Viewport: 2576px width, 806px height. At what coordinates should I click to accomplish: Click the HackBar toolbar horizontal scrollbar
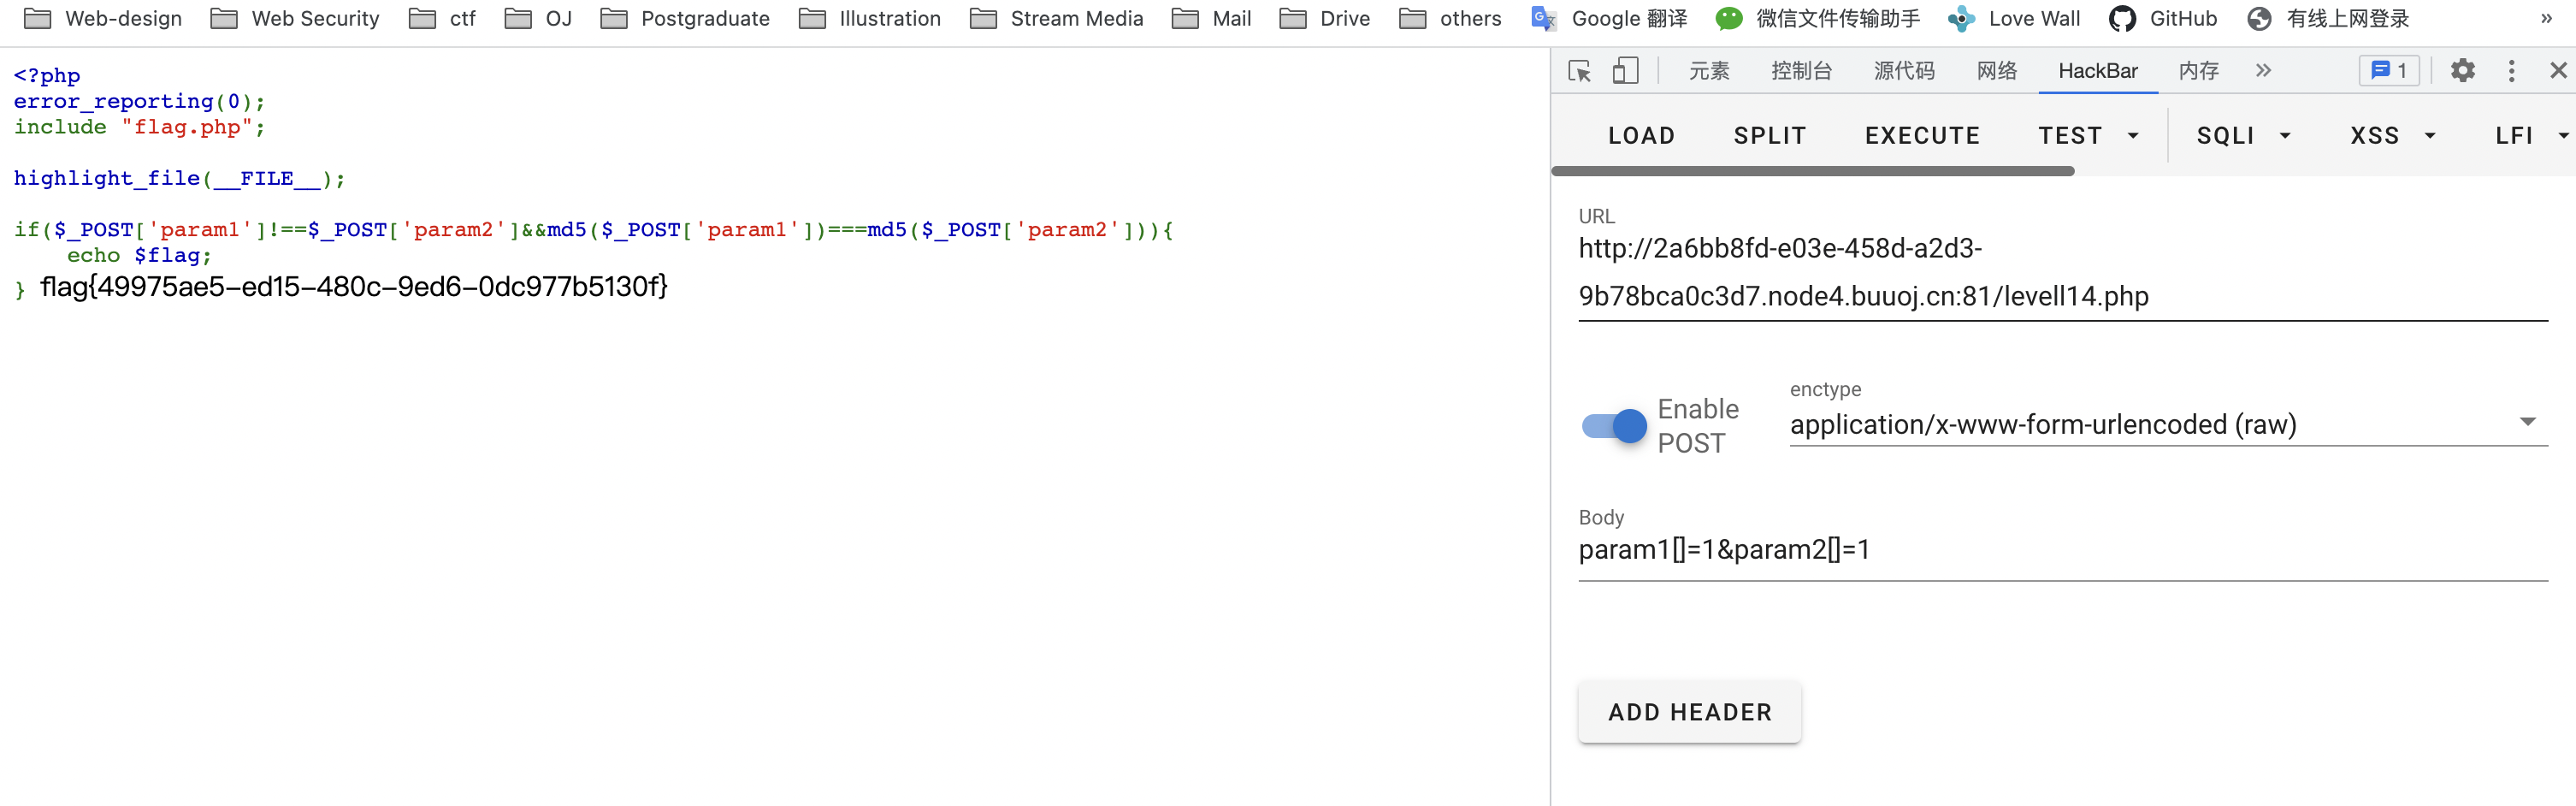point(1812,172)
